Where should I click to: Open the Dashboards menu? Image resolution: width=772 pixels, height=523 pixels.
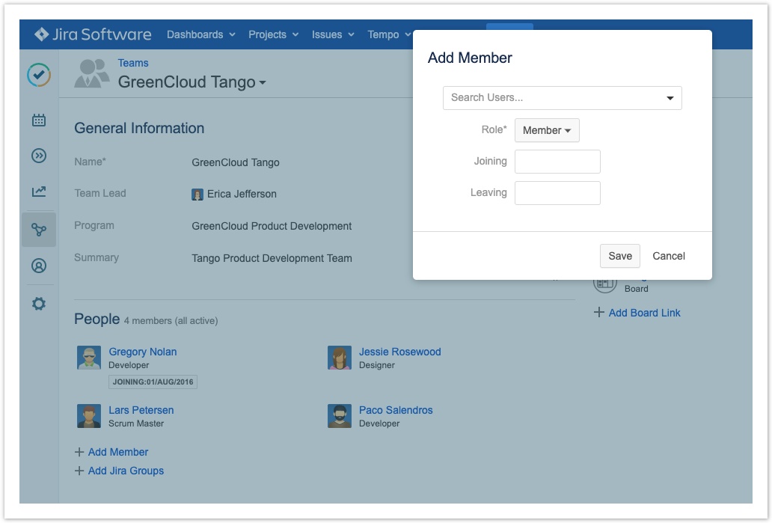tap(200, 34)
